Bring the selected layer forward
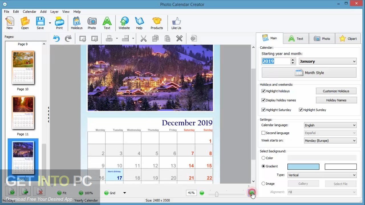The width and height of the screenshot is (365, 205). [x=82, y=38]
